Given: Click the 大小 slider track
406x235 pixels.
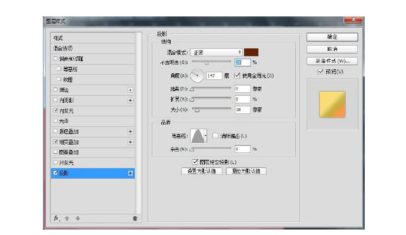Looking at the screenshot, I should [x=211, y=109].
